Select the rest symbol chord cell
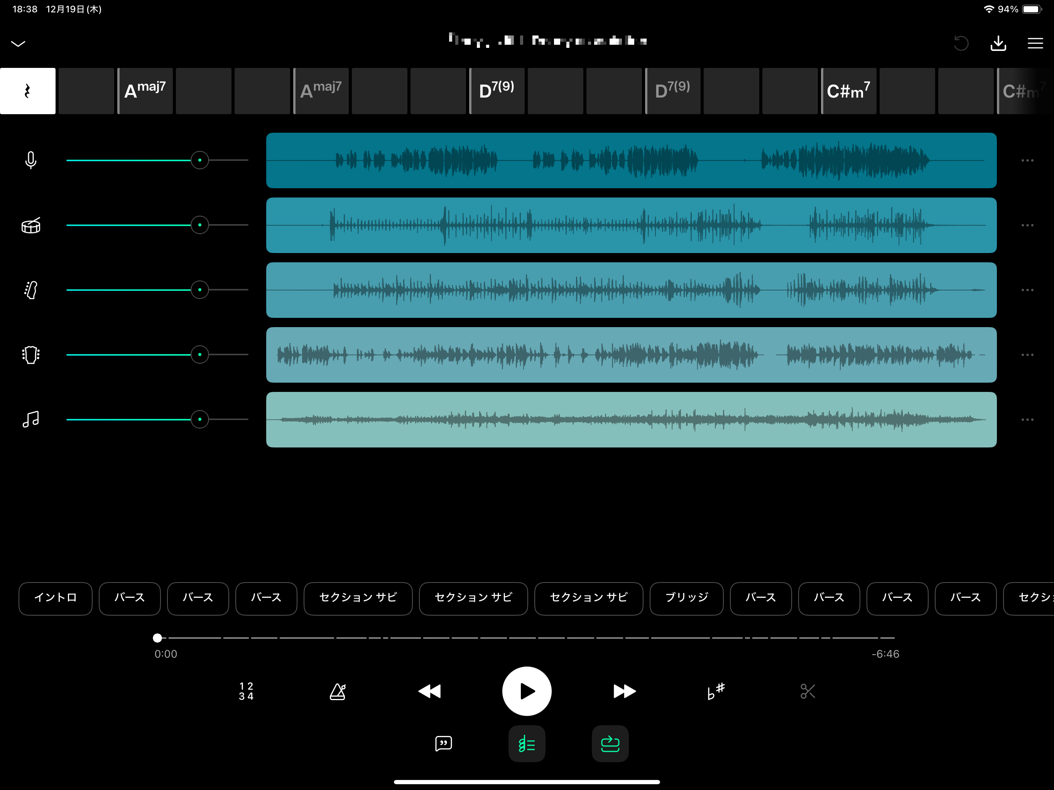The image size is (1054, 790). (x=28, y=91)
